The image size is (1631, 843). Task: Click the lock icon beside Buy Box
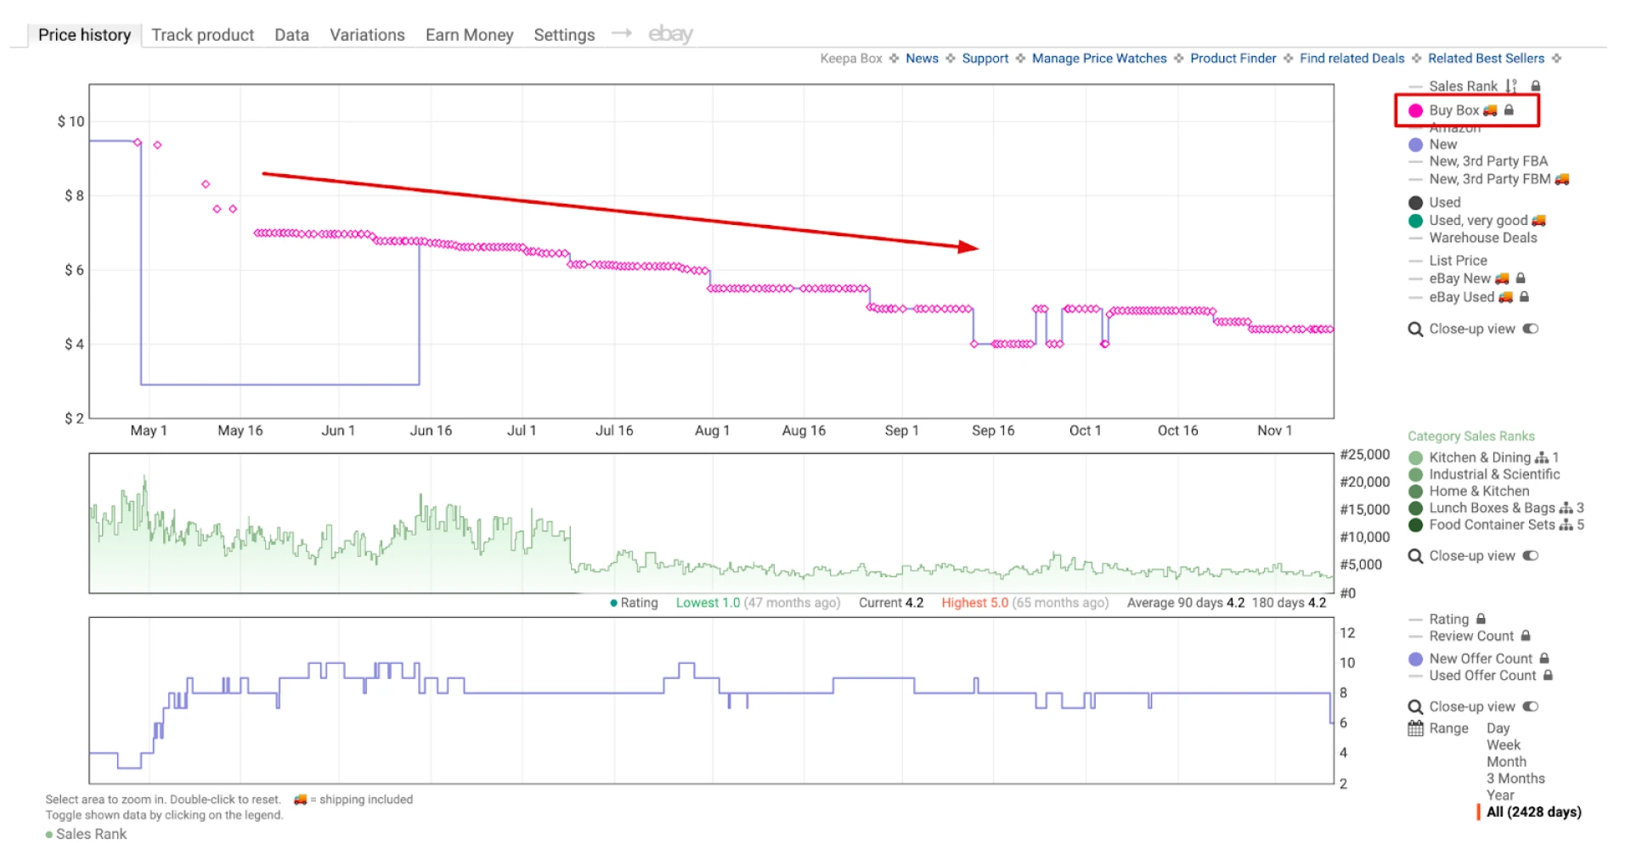1510,110
